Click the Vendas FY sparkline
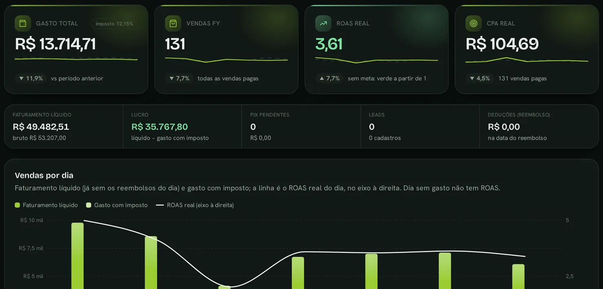 coord(226,60)
